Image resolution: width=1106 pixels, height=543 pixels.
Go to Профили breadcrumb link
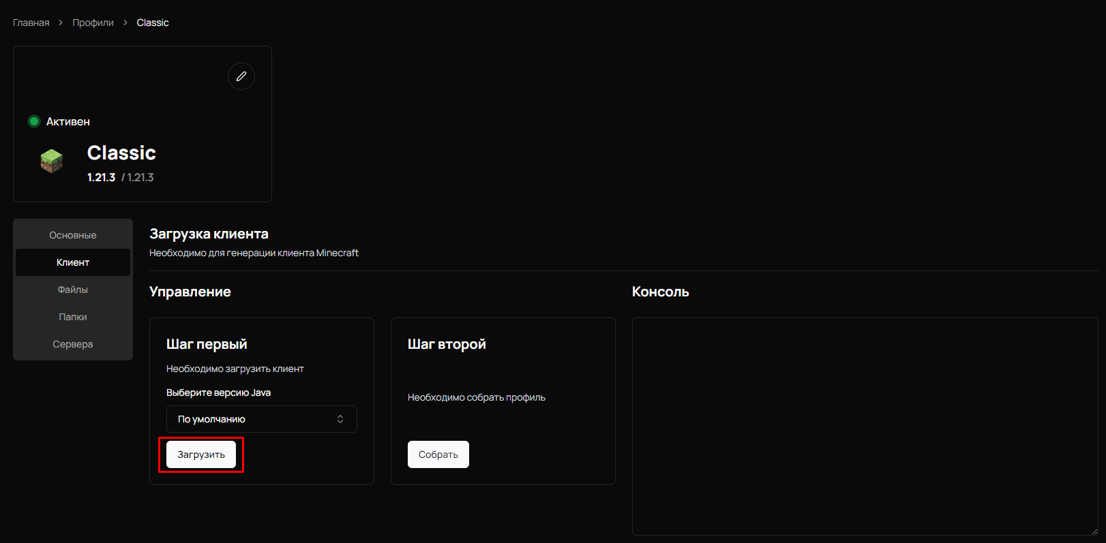93,22
